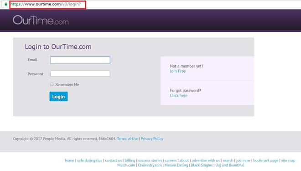
Task: Click the green padlock icon in address bar
Action: 6,4
